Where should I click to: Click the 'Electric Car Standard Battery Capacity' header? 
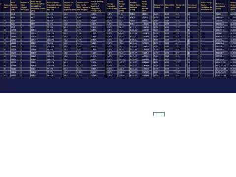[x=70, y=6]
